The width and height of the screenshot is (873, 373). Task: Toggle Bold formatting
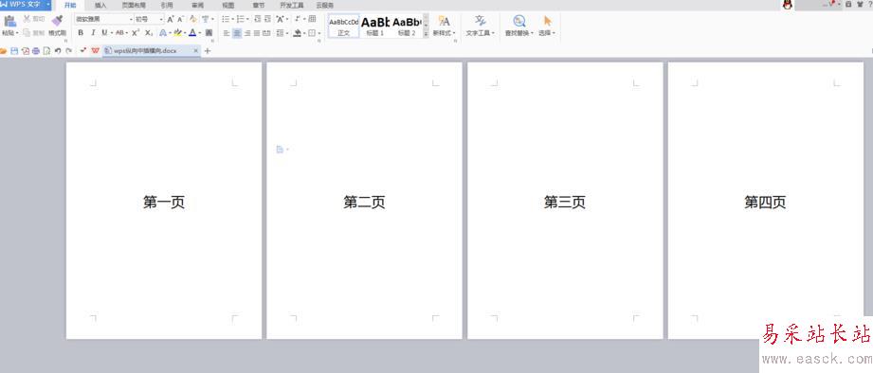81,33
